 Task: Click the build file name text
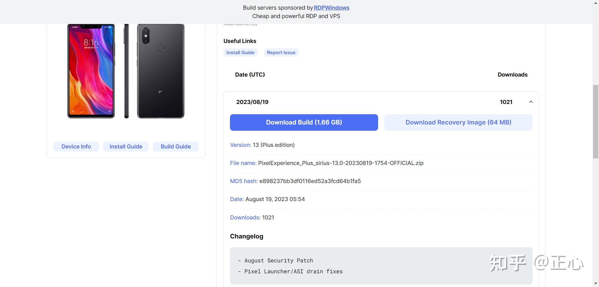(x=340, y=163)
